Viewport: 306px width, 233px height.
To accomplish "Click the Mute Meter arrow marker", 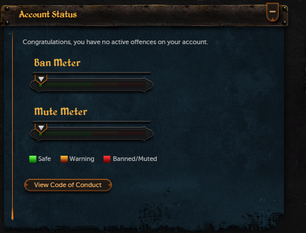I will coord(41,128).
